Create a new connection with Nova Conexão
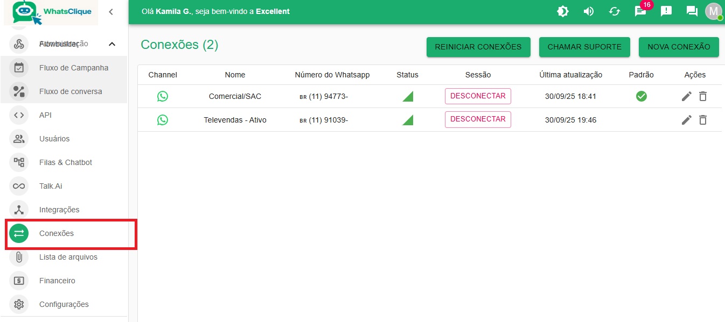The width and height of the screenshot is (725, 322). click(679, 47)
